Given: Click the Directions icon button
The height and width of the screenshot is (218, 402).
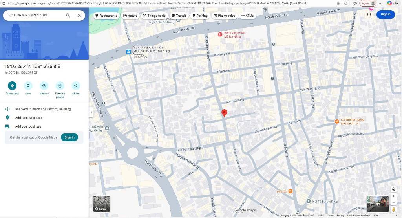Looking at the screenshot, I should click(12, 86).
